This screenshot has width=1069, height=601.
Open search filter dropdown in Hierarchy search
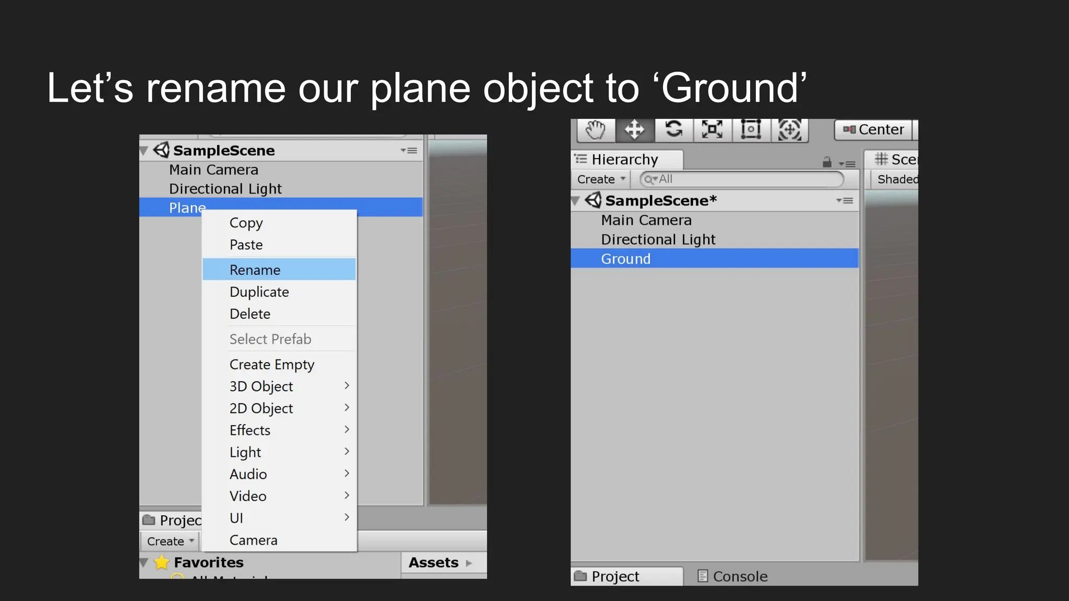pos(650,179)
